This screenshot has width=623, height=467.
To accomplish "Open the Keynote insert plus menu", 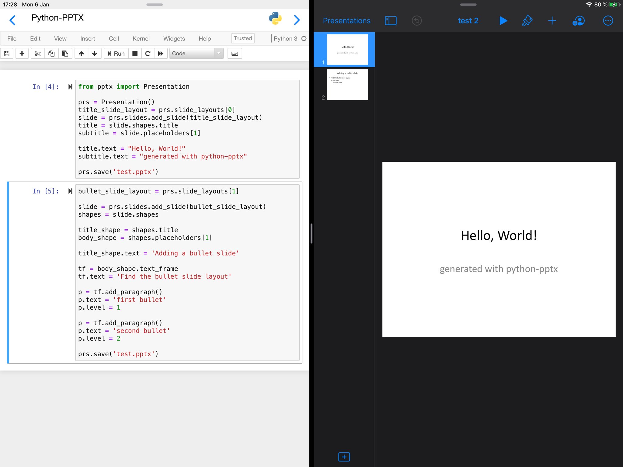I will tap(552, 21).
